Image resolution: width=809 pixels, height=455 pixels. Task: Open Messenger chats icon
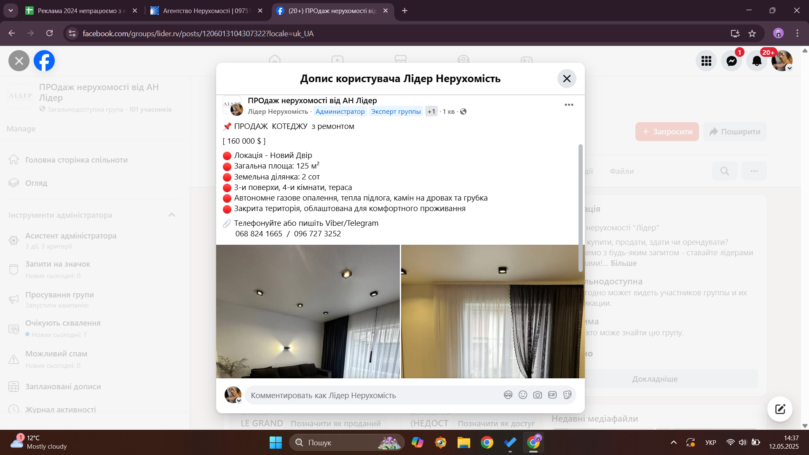731,61
